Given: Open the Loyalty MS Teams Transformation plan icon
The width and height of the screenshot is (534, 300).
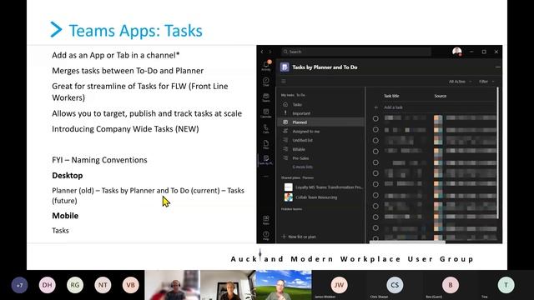Looking at the screenshot, I should click(289, 187).
